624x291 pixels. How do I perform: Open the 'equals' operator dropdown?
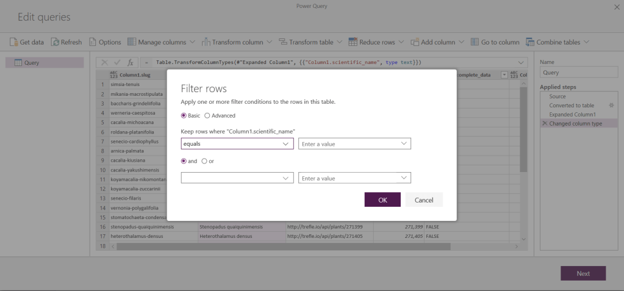click(237, 144)
